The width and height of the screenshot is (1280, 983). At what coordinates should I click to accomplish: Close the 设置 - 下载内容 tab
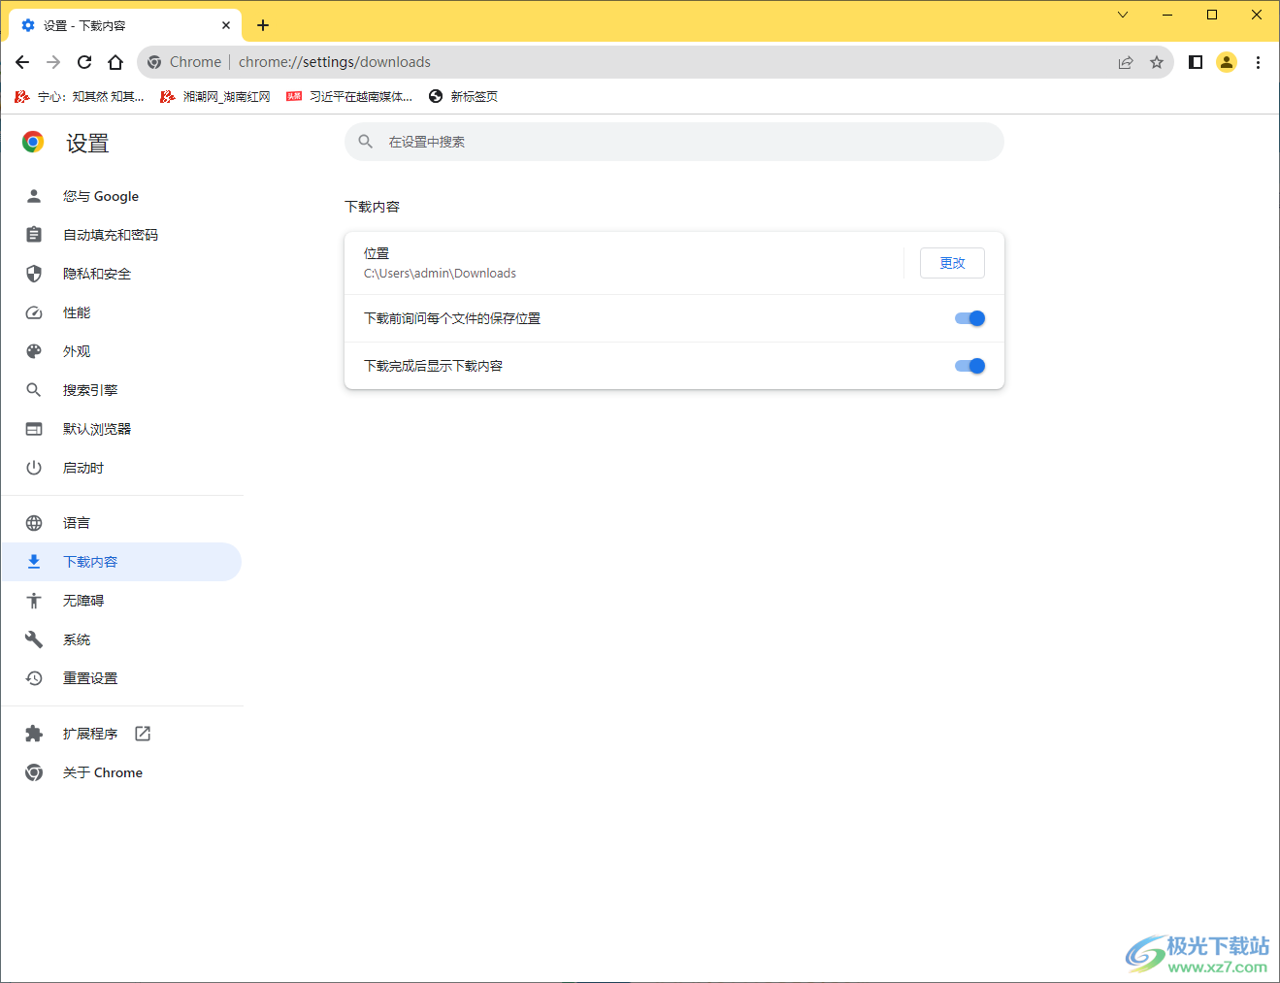pos(226,25)
